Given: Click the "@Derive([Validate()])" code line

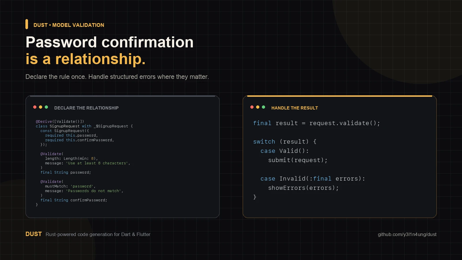Looking at the screenshot, I should pyautogui.click(x=60, y=122).
